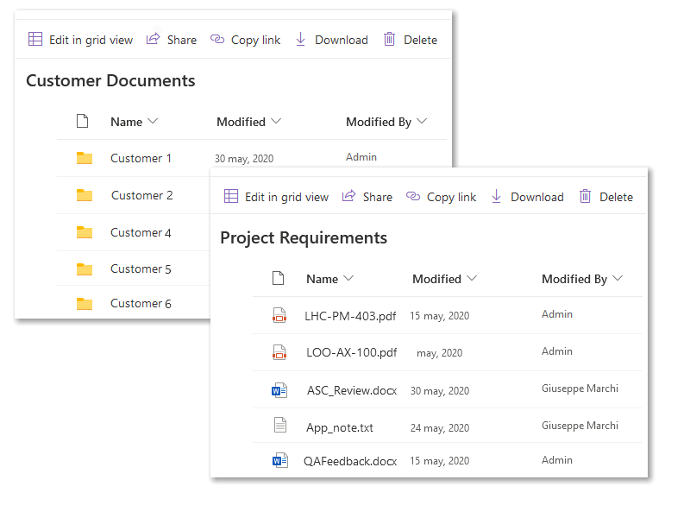Expand Name column dropdown in Project Requirements
This screenshot has height=518, width=690.
point(348,278)
